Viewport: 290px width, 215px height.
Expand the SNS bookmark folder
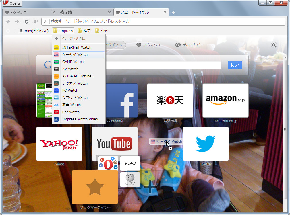coord(102,31)
